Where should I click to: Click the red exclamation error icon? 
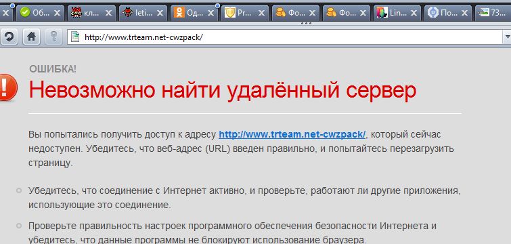pos(7,87)
